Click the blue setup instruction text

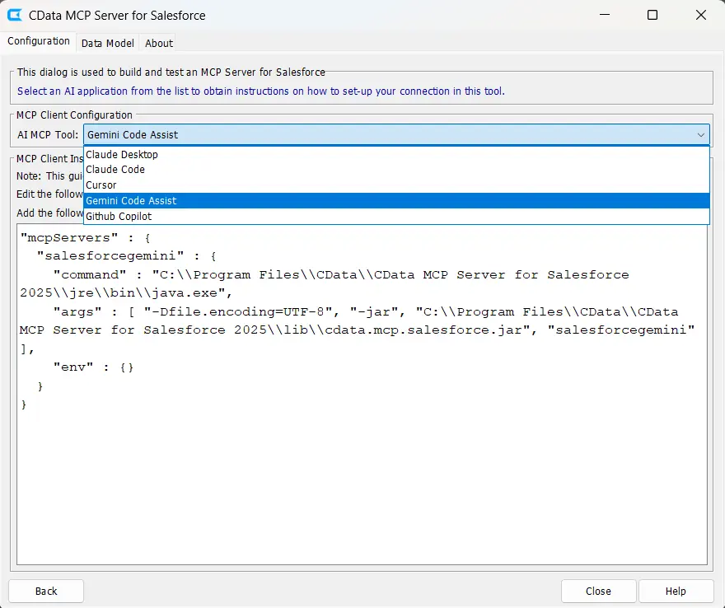pyautogui.click(x=261, y=91)
